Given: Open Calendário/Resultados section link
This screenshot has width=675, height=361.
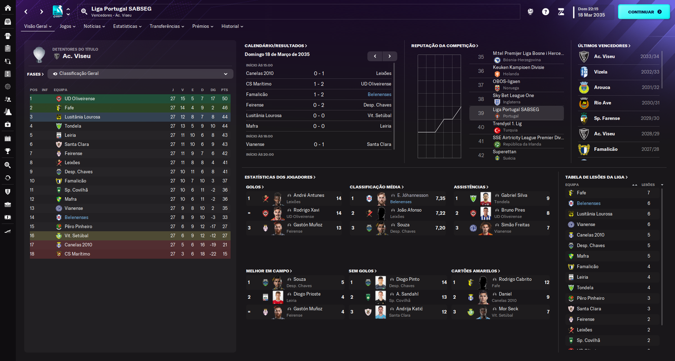Looking at the screenshot, I should pyautogui.click(x=276, y=46).
